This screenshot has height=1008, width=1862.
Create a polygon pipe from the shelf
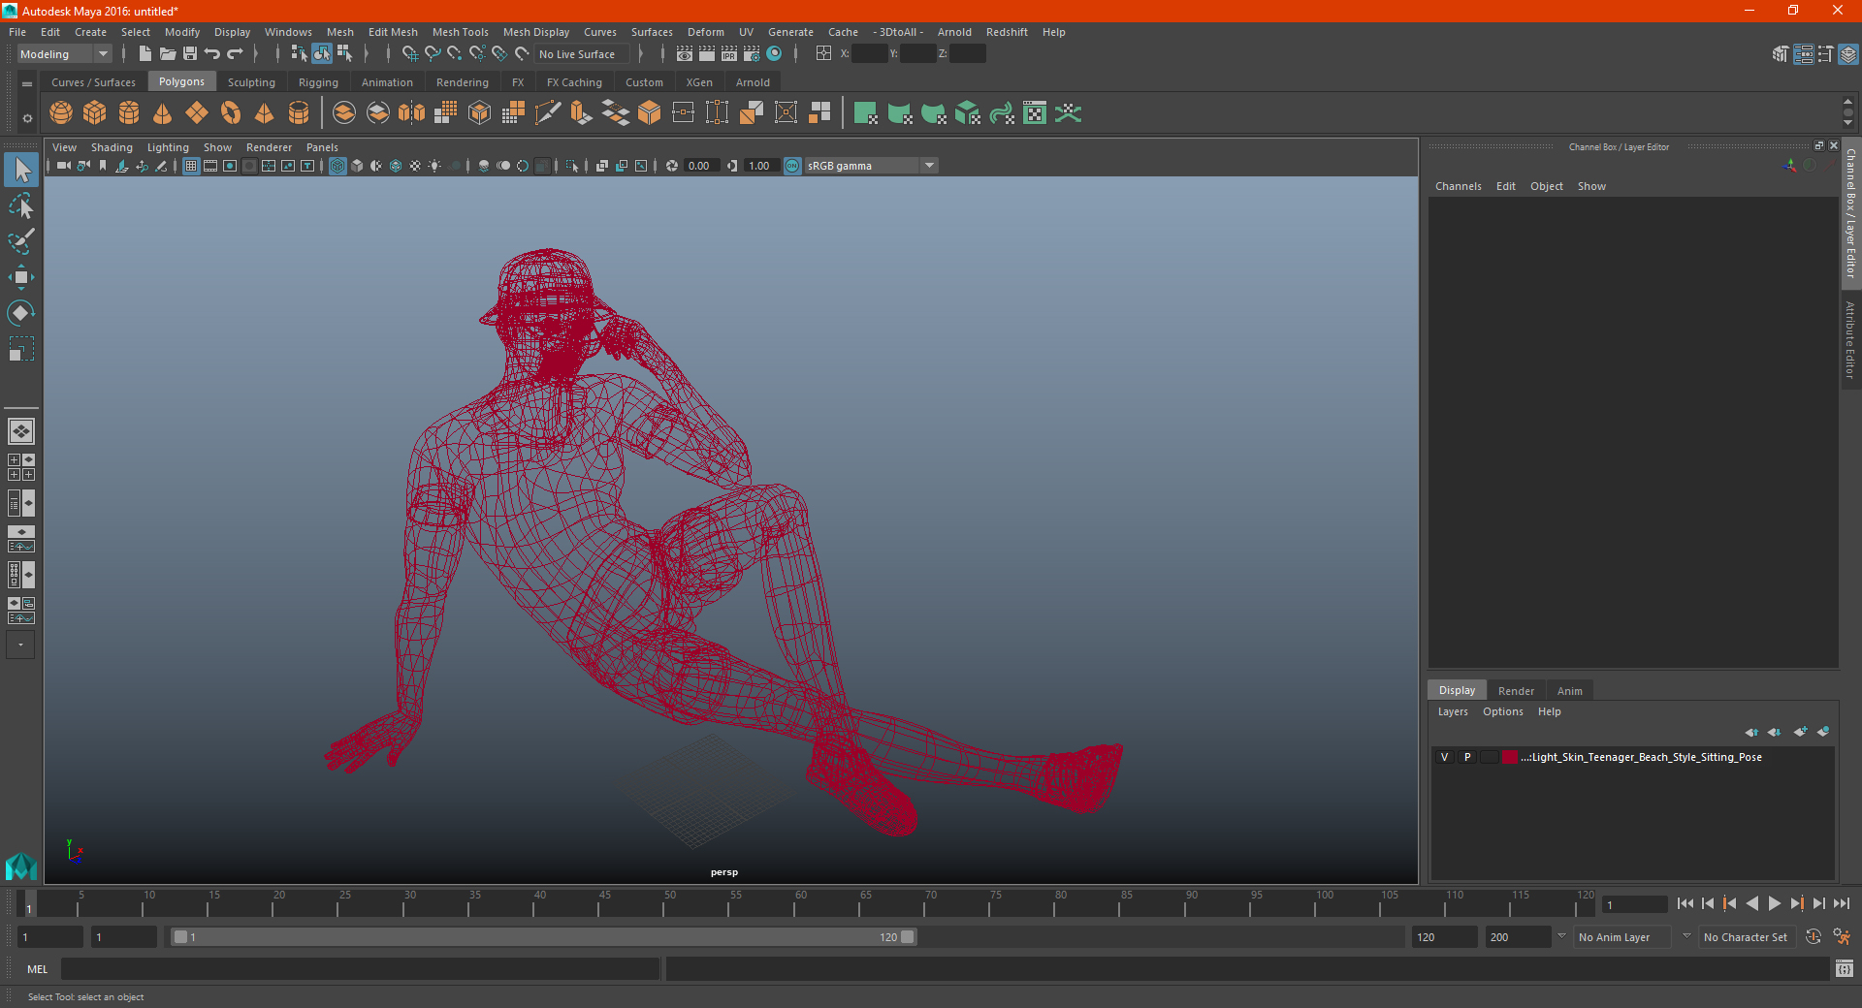coord(299,113)
